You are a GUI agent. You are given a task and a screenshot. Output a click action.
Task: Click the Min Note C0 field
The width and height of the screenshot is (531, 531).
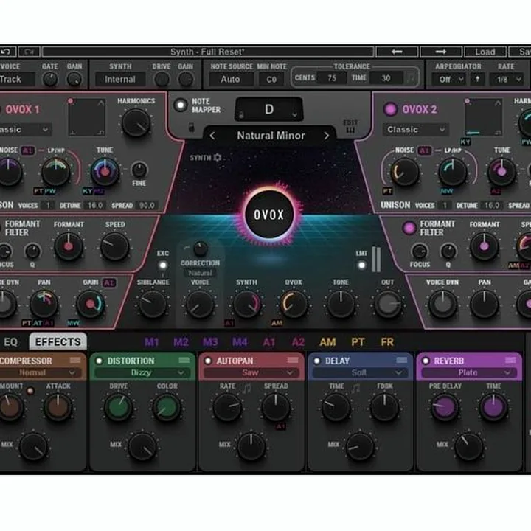pyautogui.click(x=271, y=79)
